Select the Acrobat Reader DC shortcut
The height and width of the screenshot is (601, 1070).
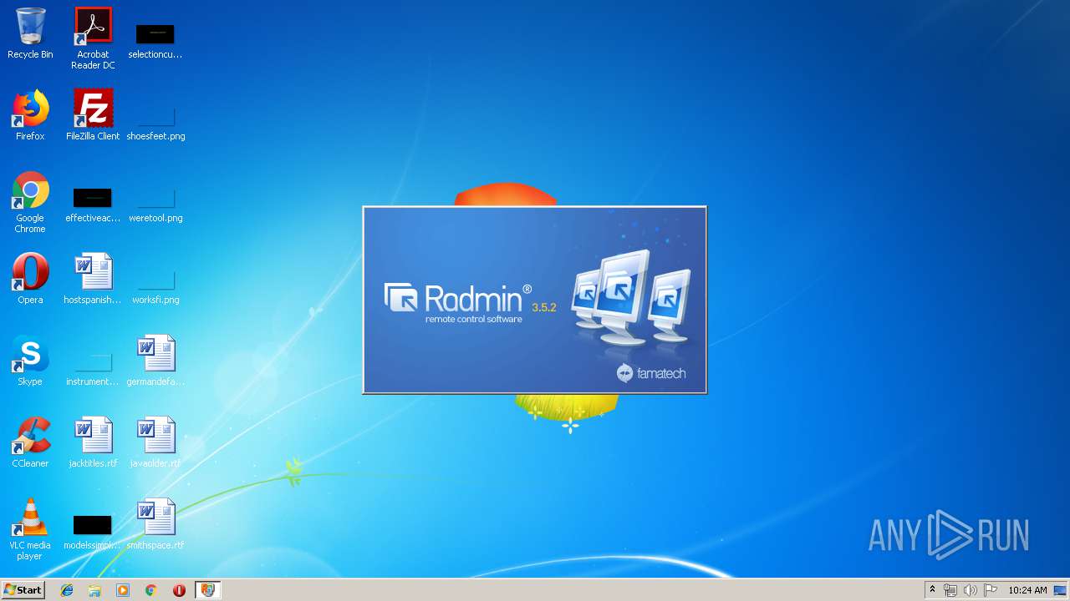[x=93, y=38]
